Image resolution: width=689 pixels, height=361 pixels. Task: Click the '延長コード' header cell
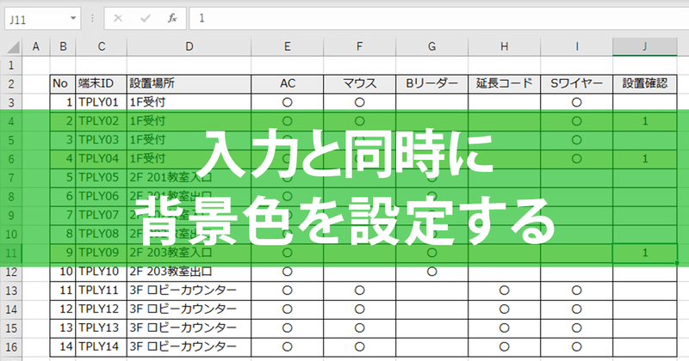coord(505,83)
